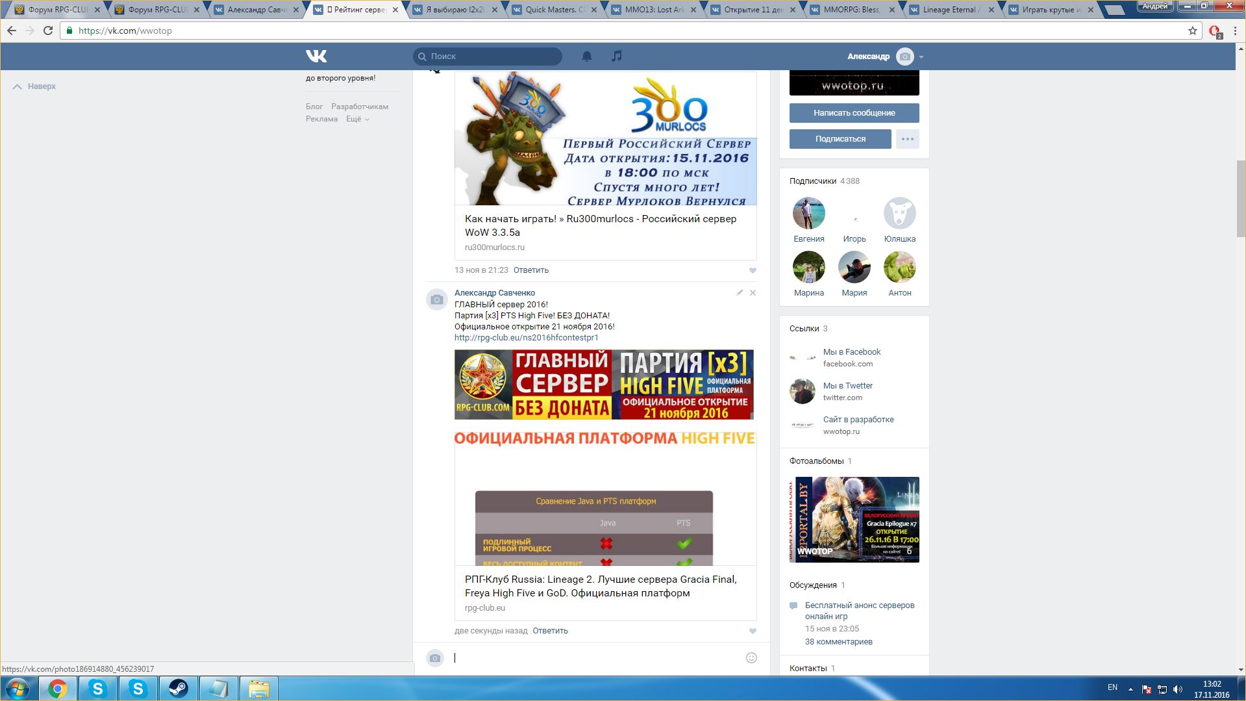This screenshot has height=701, width=1246.
Task: Open Реклама footer link
Action: pos(322,119)
